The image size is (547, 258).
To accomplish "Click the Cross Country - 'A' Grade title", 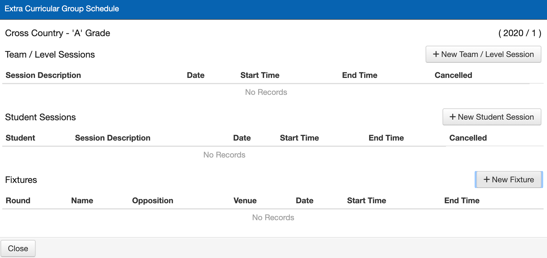I will click(x=58, y=33).
